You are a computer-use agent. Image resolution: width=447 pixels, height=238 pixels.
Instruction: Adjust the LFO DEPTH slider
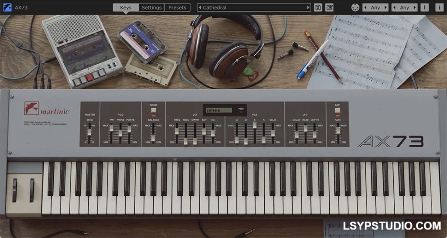click(x=314, y=135)
